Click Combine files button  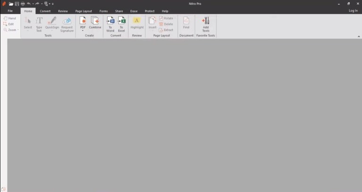click(x=95, y=23)
